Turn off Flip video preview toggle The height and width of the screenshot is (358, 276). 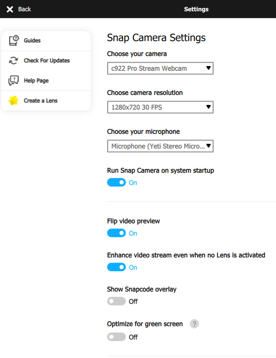pyautogui.click(x=117, y=233)
